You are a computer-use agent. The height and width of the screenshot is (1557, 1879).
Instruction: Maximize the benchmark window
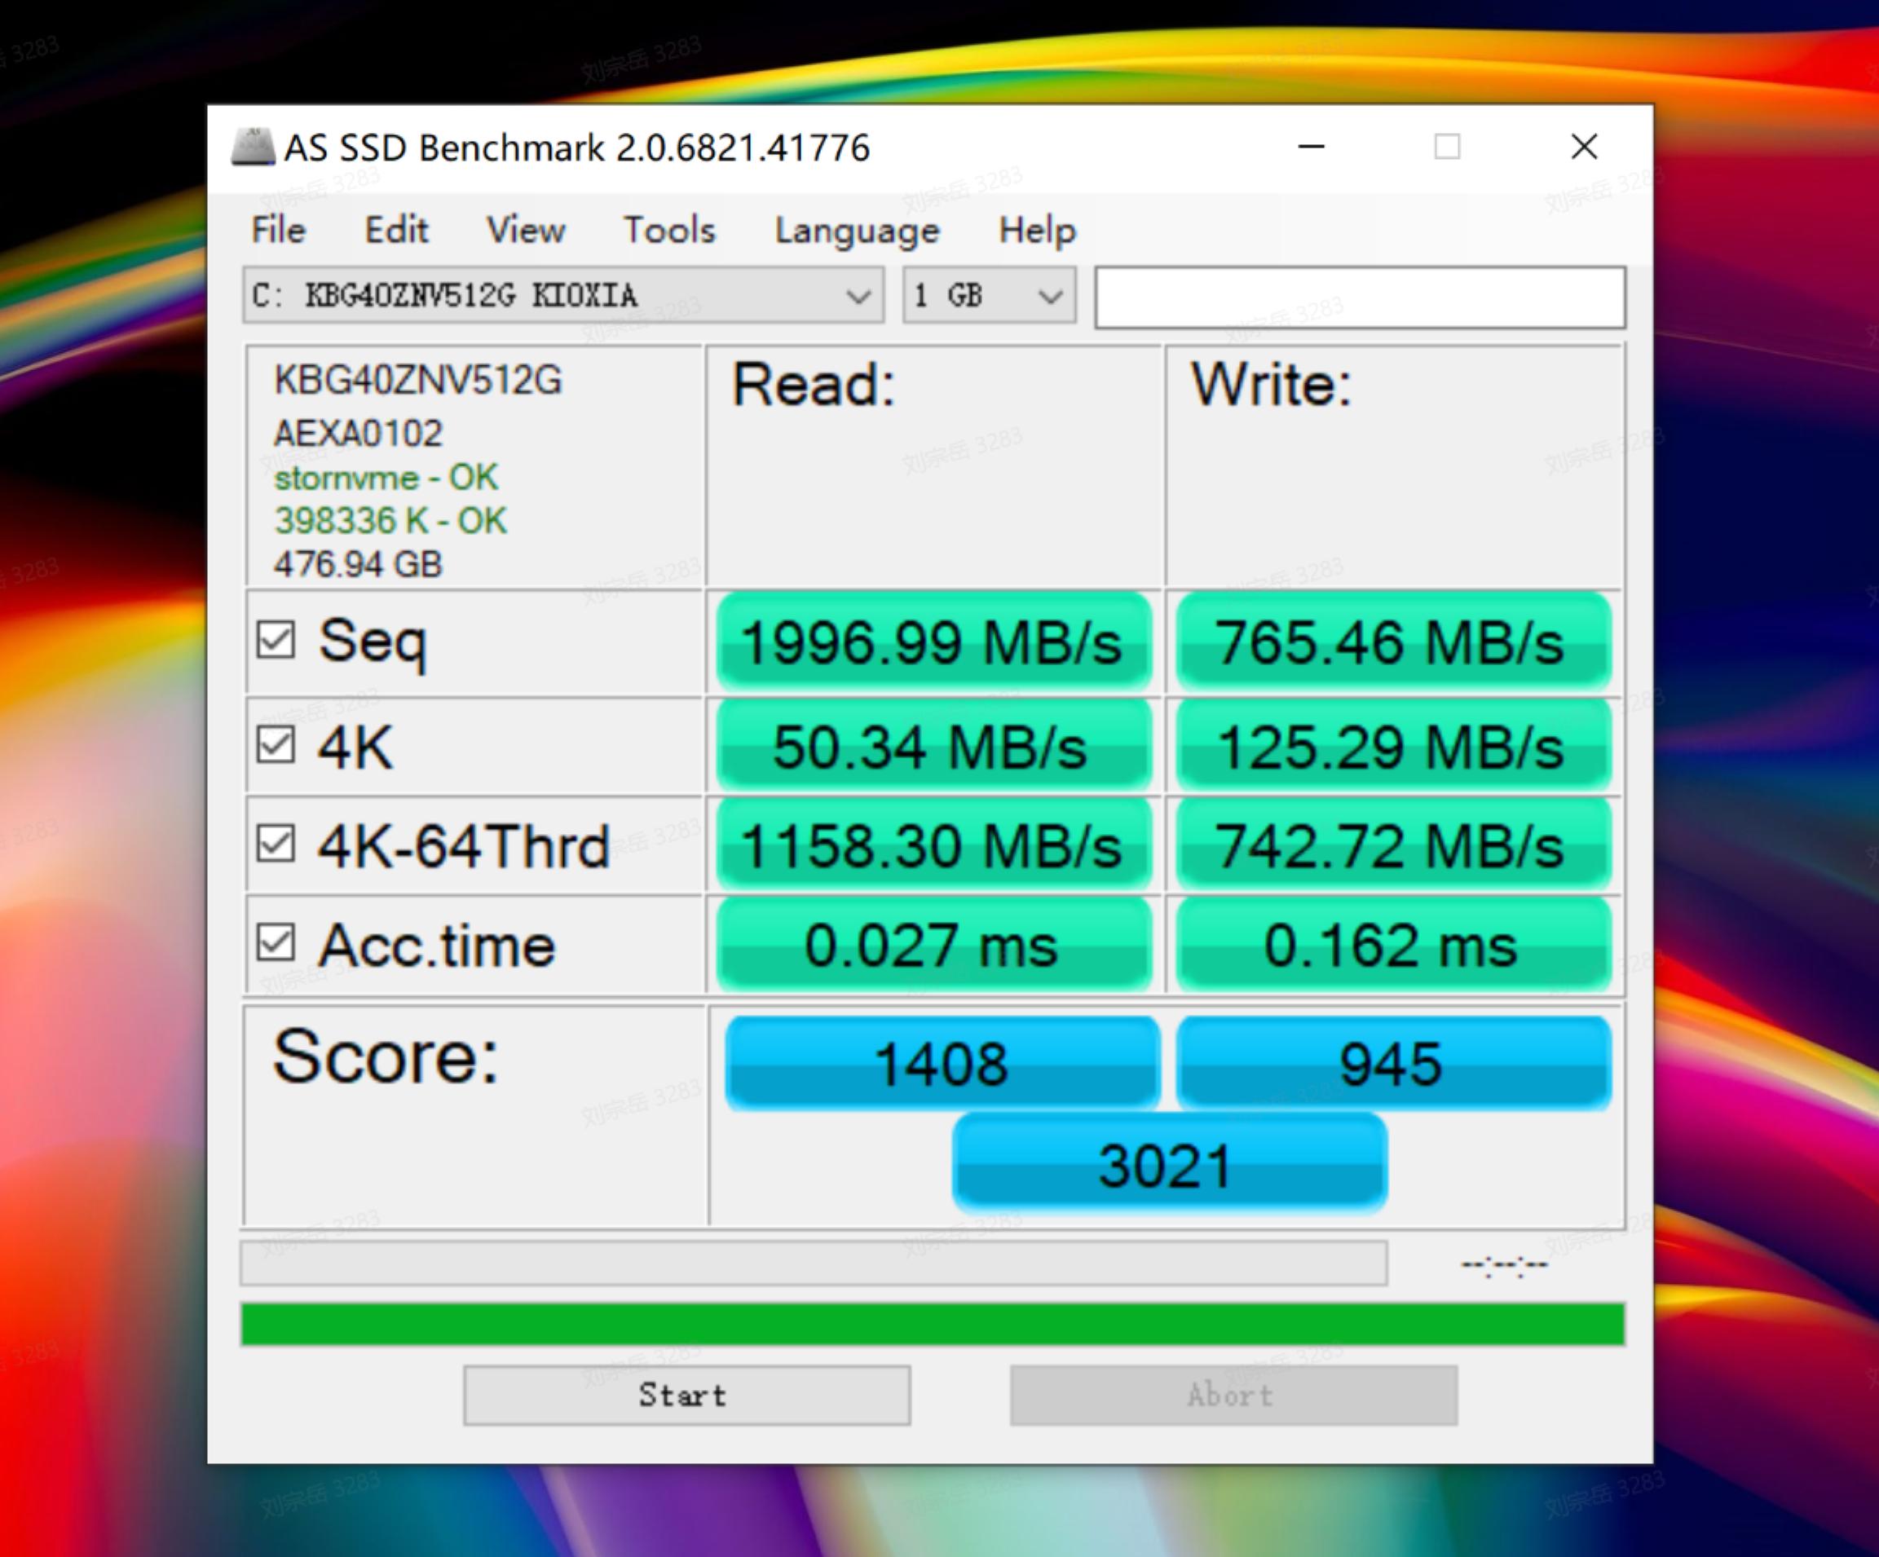pyautogui.click(x=1447, y=147)
